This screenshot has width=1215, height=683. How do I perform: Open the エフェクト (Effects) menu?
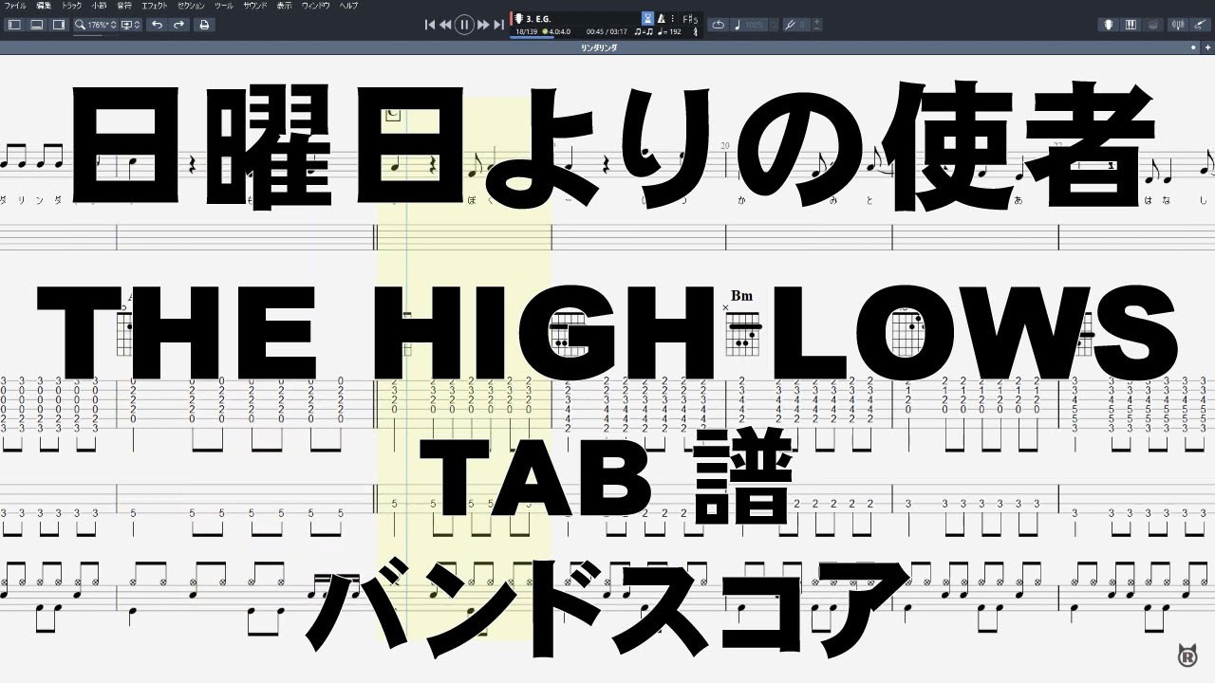(x=155, y=6)
